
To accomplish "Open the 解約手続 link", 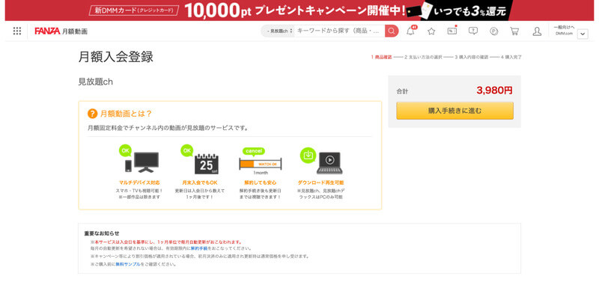I will (x=199, y=248).
